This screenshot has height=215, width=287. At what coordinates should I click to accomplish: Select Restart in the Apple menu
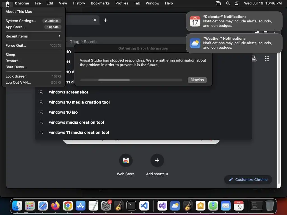(33, 61)
